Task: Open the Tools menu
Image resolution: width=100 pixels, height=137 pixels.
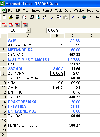Action: tap(59, 11)
